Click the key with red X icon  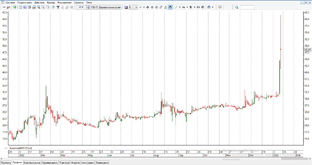click(x=8, y=7)
